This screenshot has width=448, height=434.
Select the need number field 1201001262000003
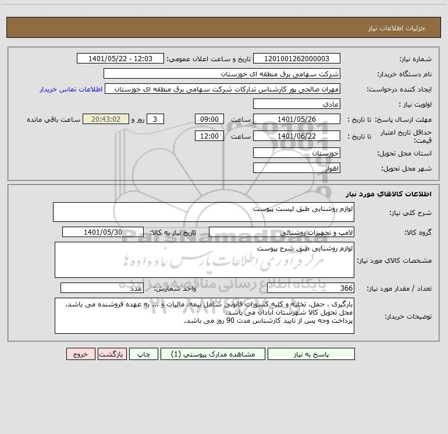click(297, 58)
